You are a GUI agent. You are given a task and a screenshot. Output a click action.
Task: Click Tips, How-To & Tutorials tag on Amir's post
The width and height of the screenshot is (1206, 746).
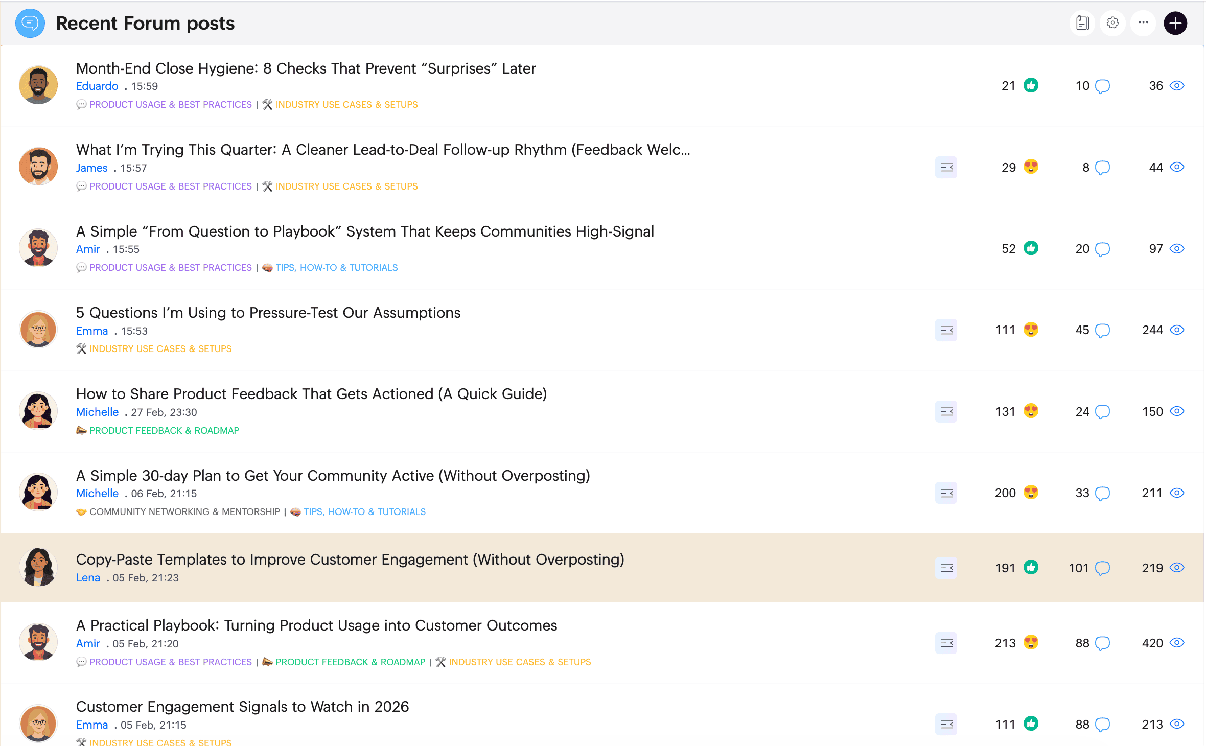point(336,268)
